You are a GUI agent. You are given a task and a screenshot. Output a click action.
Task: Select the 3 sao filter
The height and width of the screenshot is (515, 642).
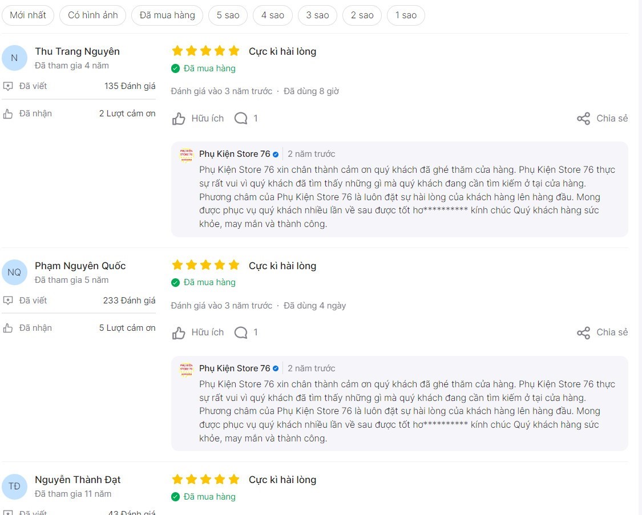click(317, 15)
